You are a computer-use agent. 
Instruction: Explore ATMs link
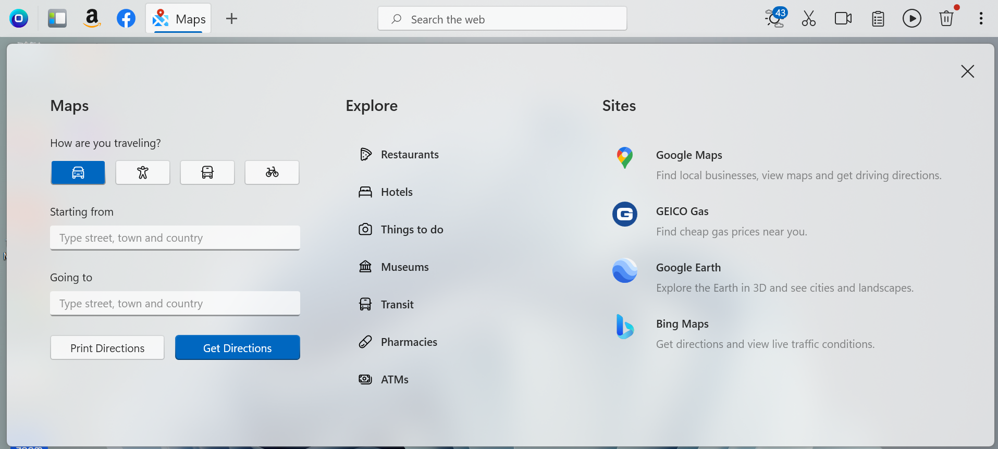(x=395, y=380)
